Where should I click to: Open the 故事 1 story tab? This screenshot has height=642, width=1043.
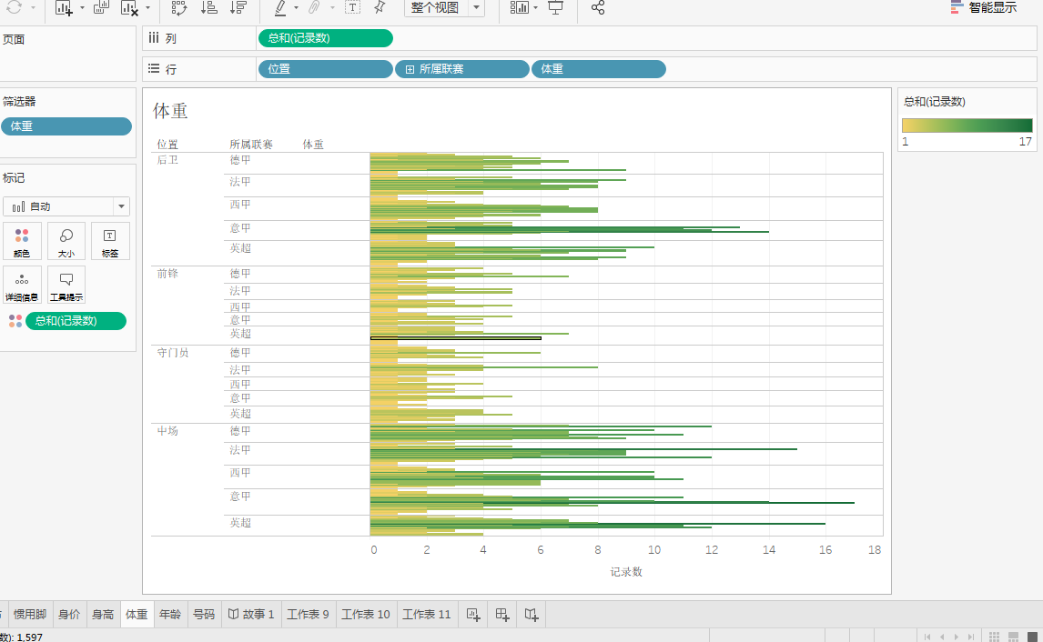(x=251, y=615)
